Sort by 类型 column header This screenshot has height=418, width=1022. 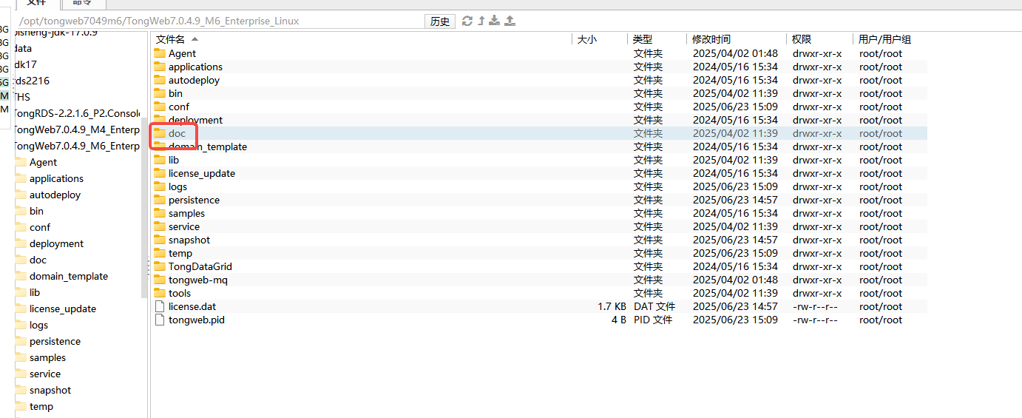point(642,39)
